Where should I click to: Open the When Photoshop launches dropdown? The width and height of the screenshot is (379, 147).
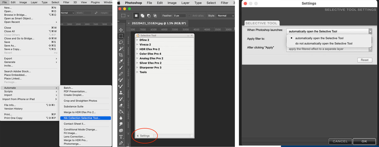(x=329, y=31)
